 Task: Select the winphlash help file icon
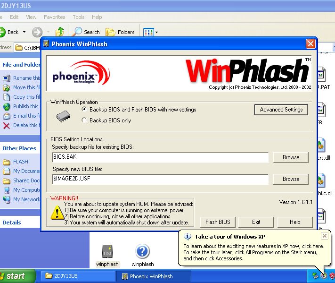(142, 251)
